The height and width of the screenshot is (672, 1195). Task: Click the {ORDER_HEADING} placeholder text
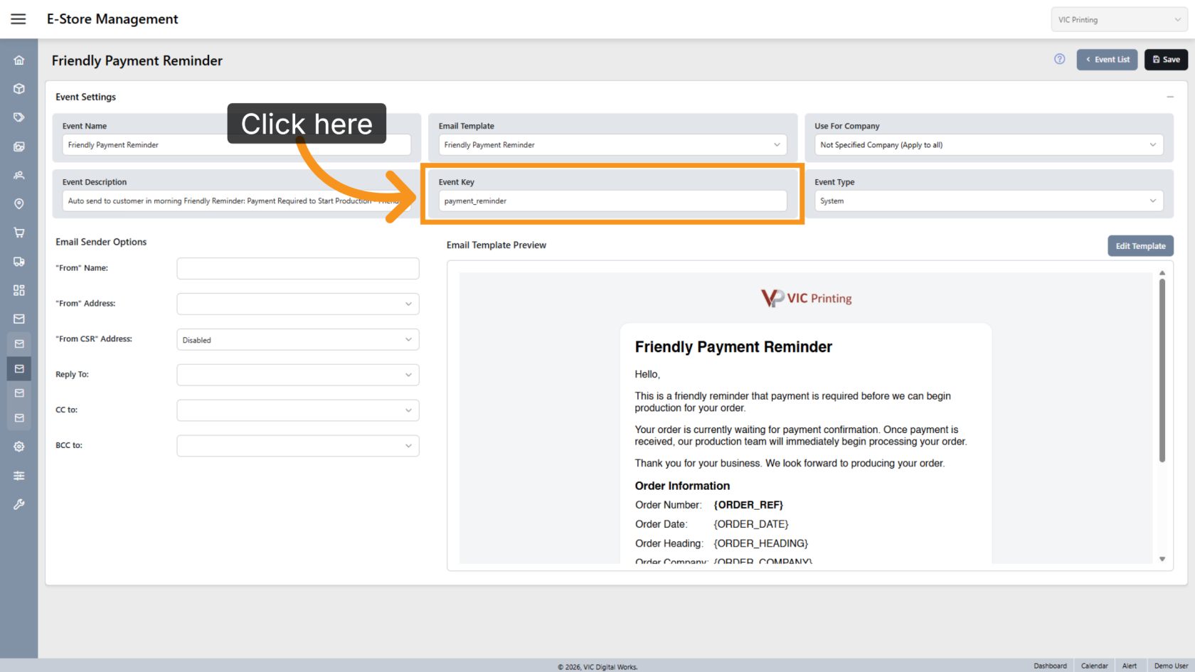point(761,543)
